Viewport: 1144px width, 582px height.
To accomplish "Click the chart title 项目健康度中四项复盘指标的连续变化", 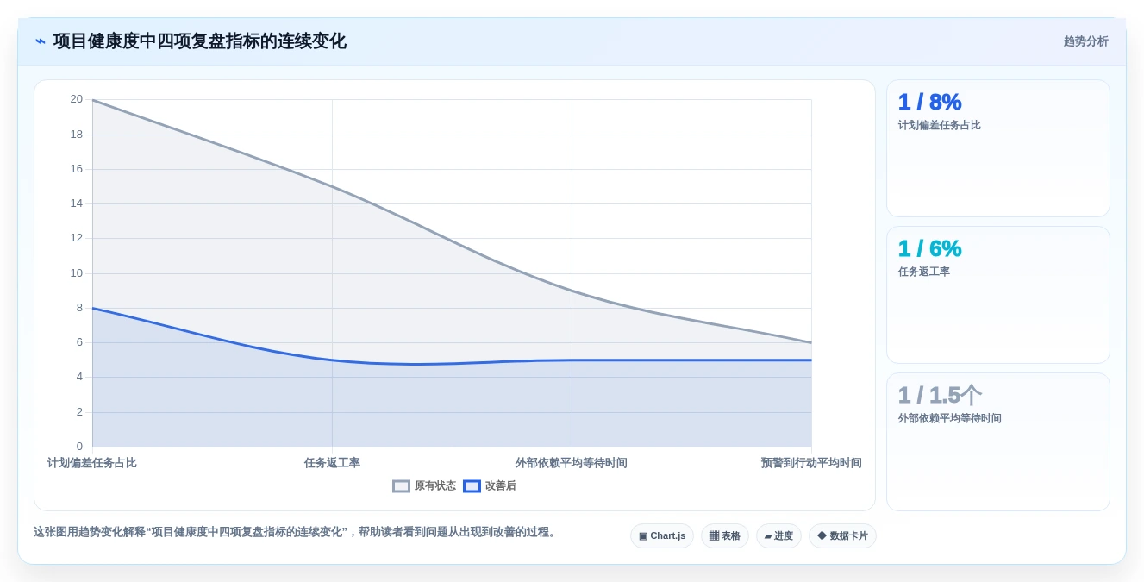I will coord(200,41).
